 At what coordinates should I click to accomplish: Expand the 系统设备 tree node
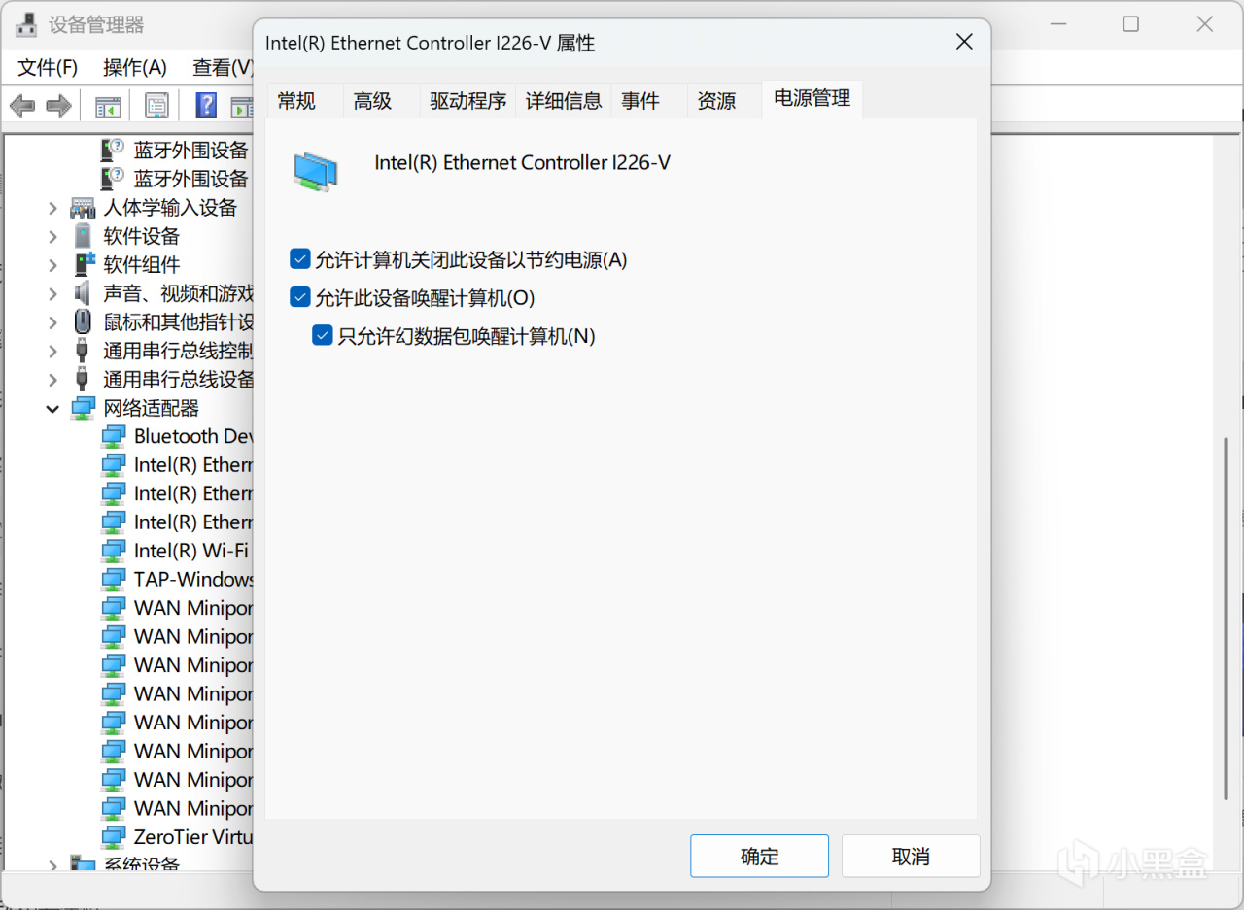tap(53, 863)
